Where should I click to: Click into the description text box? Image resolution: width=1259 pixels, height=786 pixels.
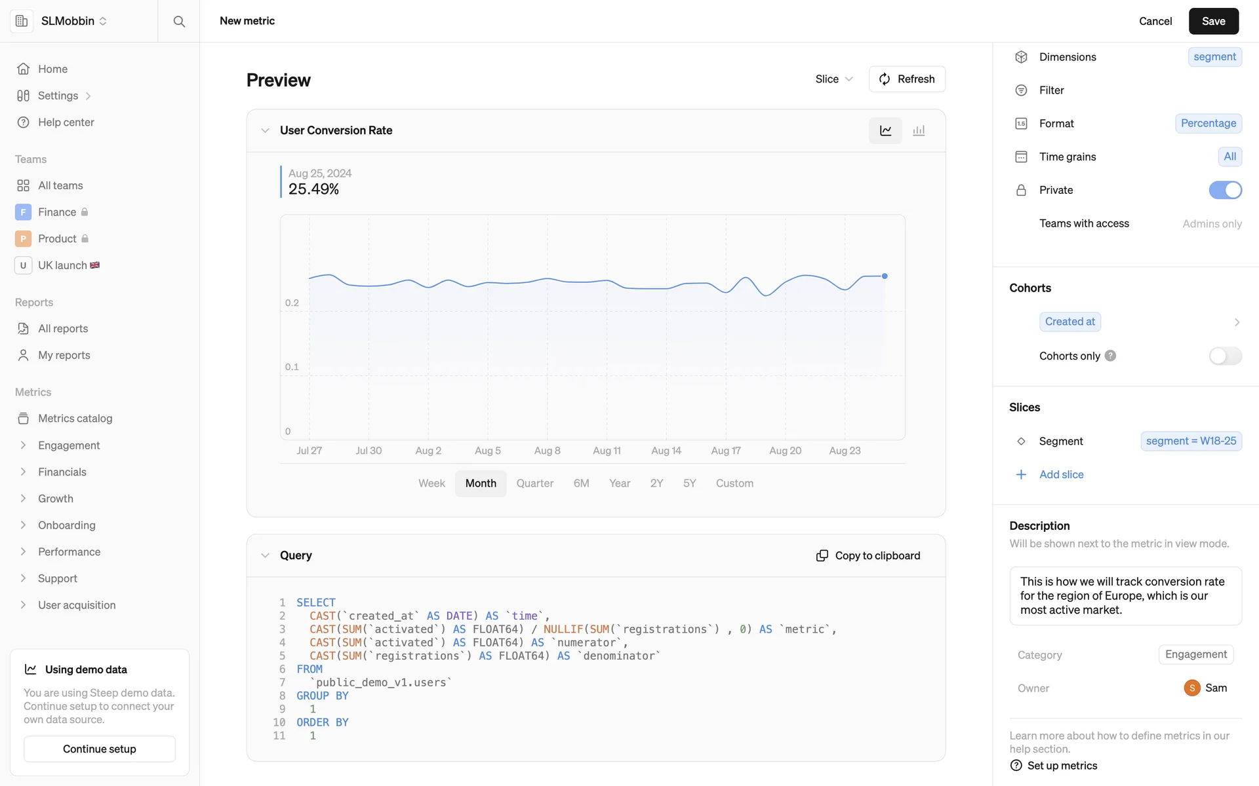(x=1125, y=595)
